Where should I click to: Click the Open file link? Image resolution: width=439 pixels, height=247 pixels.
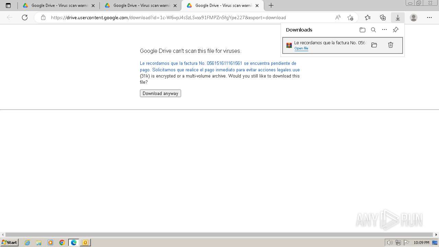click(x=301, y=48)
